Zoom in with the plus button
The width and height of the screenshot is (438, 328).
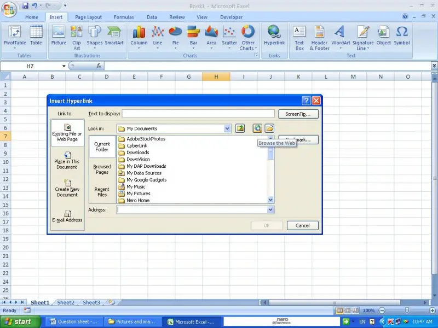pos(432,311)
